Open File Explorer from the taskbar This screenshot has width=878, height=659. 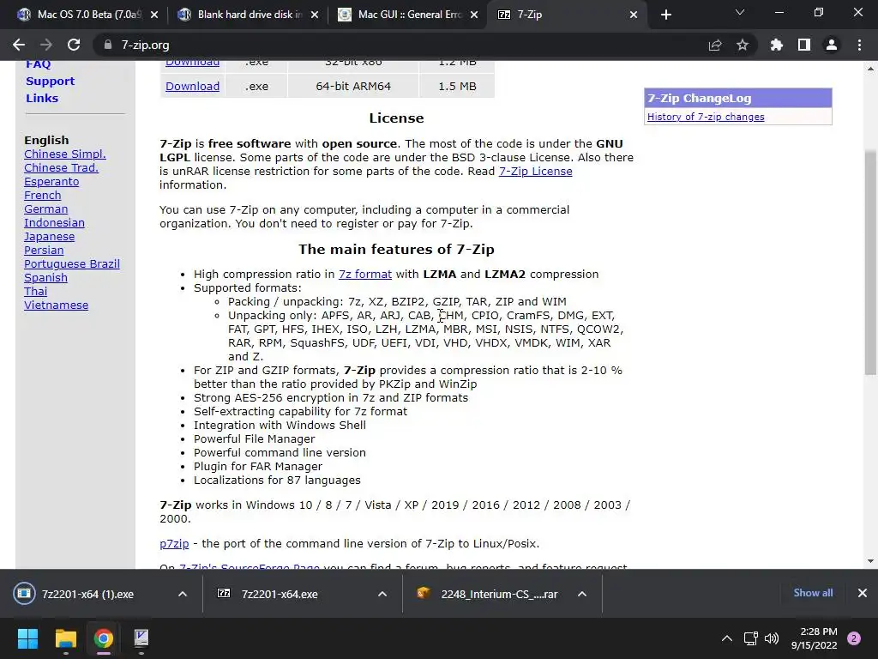[x=65, y=638]
